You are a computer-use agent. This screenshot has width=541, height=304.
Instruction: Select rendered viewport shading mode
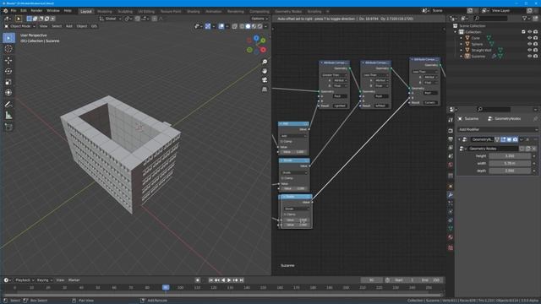tap(260, 26)
